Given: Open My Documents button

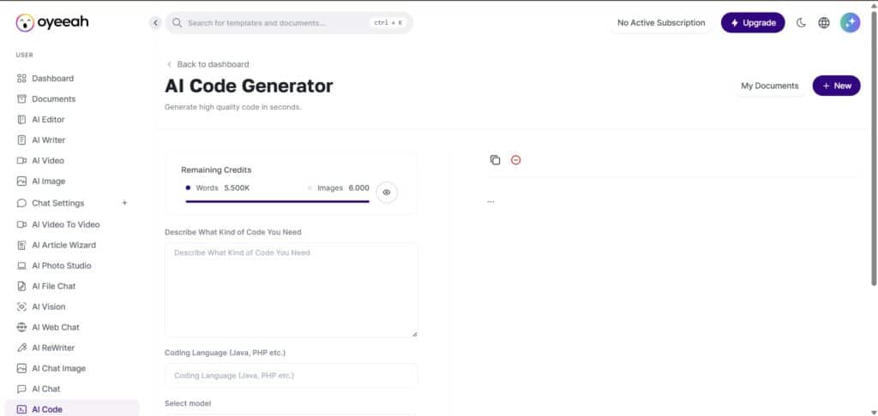Looking at the screenshot, I should pyautogui.click(x=769, y=86).
